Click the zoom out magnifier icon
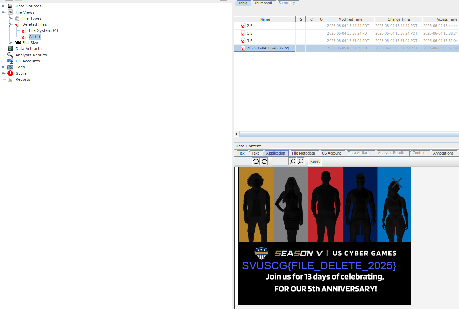This screenshot has height=309, width=459. coord(293,161)
